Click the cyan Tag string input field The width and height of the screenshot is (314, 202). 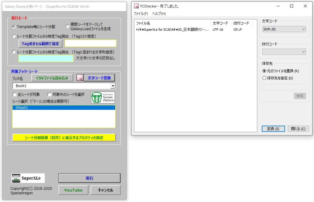(x=46, y=59)
